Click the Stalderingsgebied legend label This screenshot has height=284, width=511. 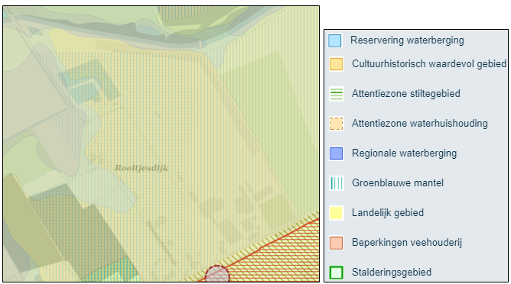(392, 272)
